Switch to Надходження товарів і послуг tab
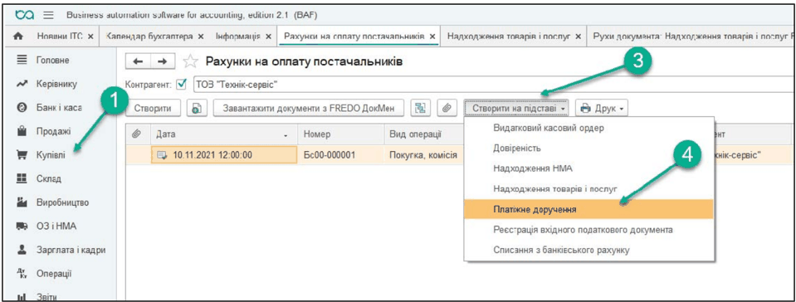 [510, 37]
